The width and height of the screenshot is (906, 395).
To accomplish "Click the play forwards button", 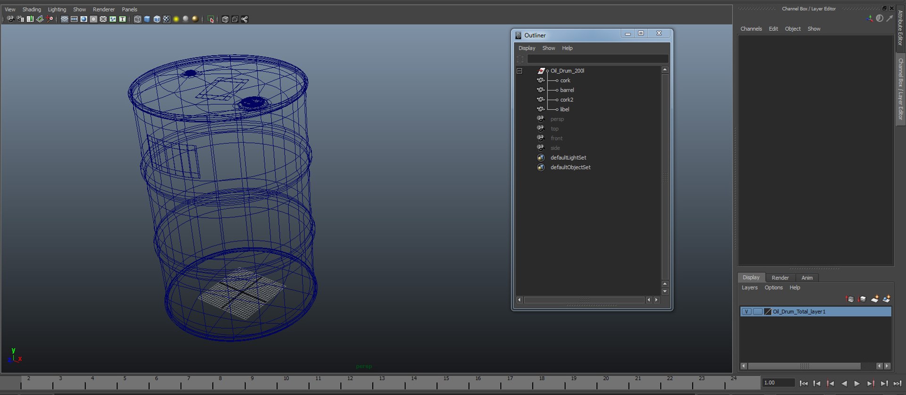I will (x=857, y=384).
